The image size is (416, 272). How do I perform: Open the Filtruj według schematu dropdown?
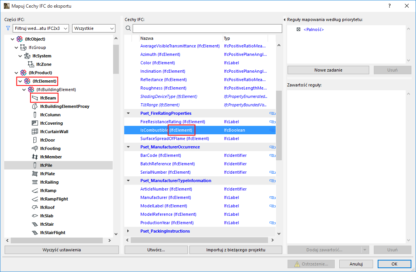(x=41, y=28)
